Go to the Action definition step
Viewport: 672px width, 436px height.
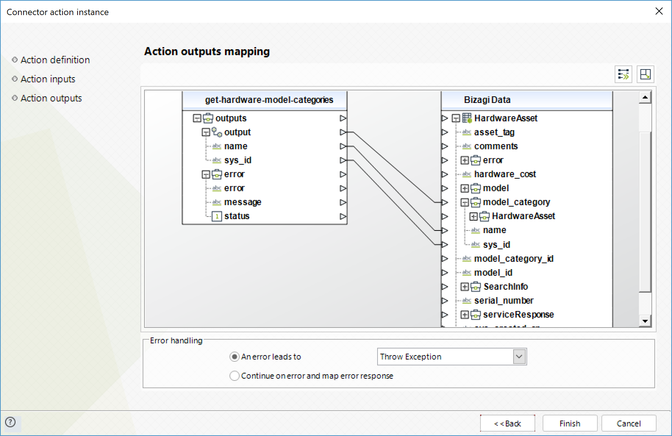click(55, 60)
